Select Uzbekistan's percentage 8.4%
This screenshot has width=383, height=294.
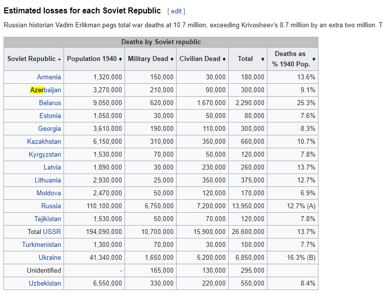point(308,283)
